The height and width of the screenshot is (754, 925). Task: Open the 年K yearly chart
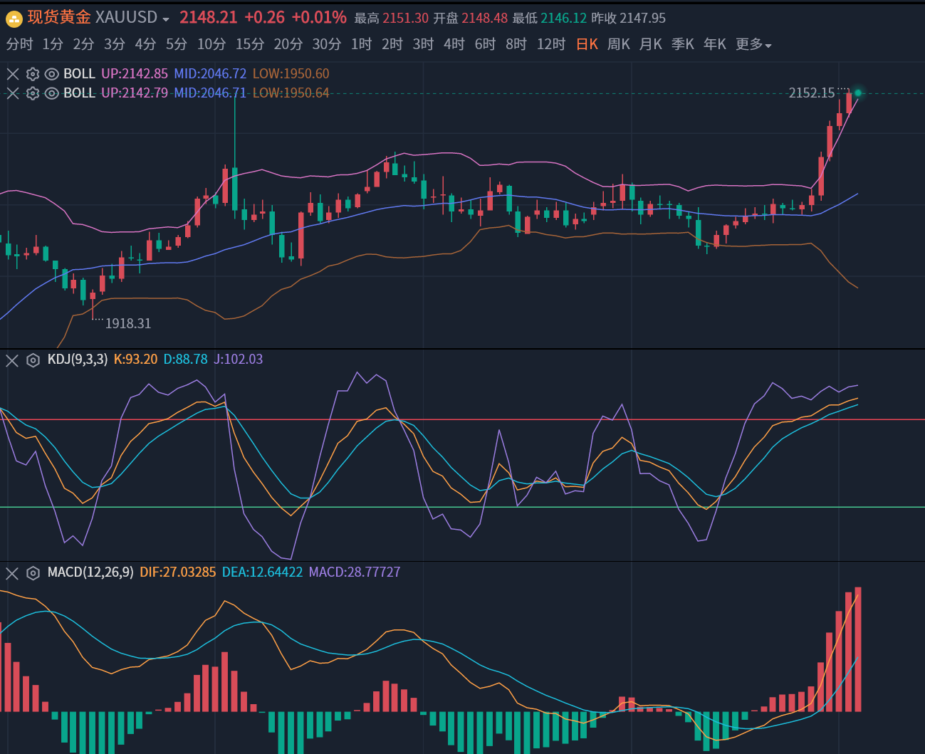coord(715,45)
